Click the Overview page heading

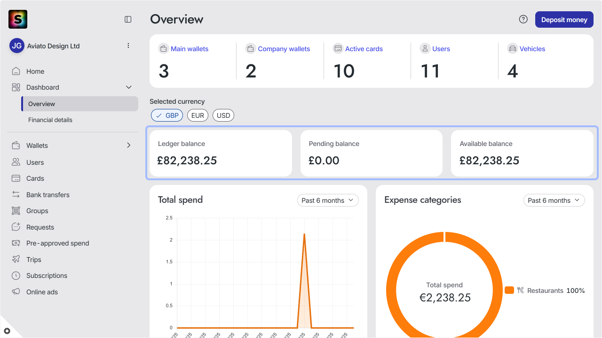tap(177, 19)
